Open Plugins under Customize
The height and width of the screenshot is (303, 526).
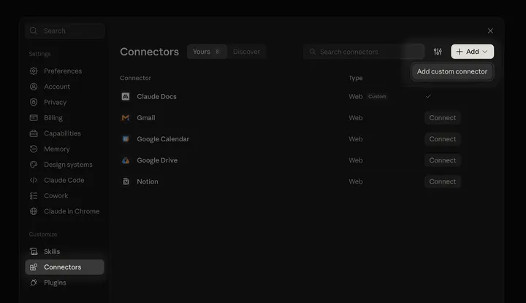coord(64,283)
